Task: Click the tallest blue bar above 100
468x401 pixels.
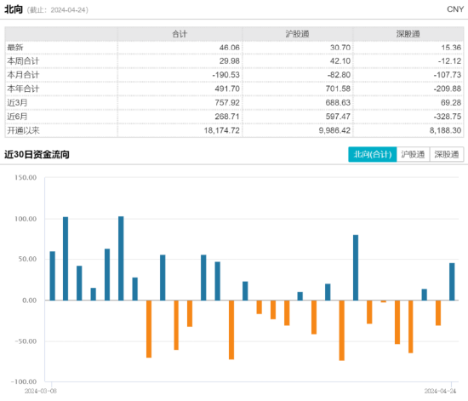Action: (x=121, y=258)
